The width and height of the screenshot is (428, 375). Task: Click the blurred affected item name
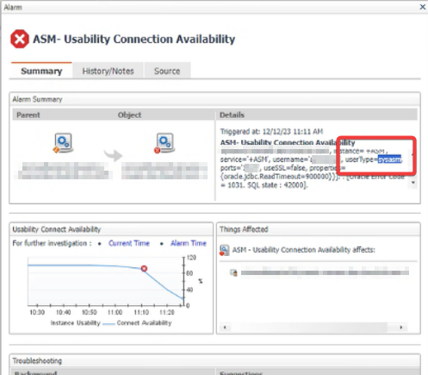325,272
